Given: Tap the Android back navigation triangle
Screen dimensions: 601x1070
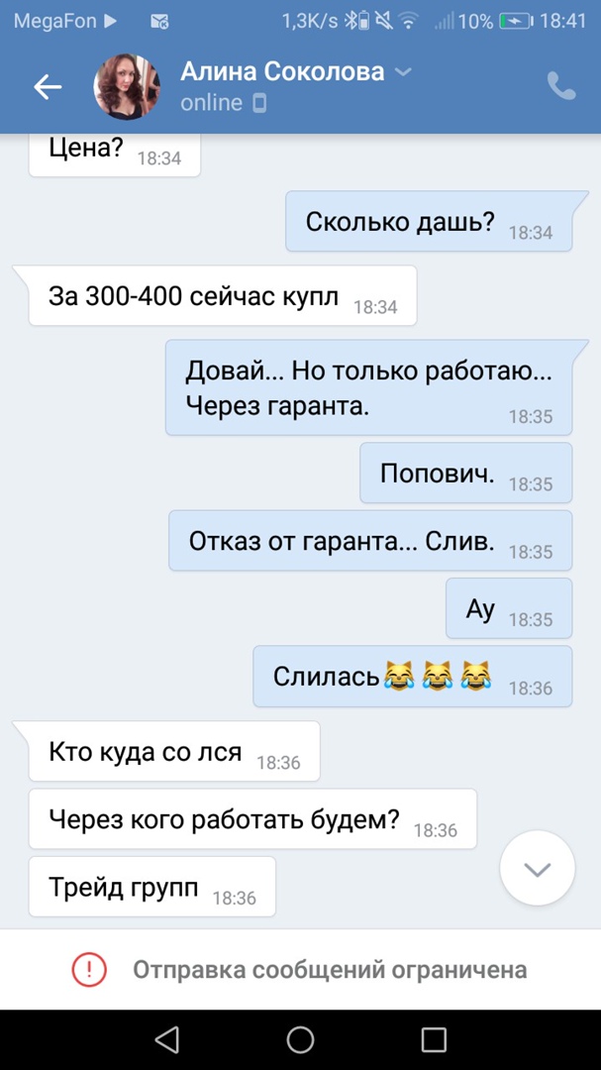Looking at the screenshot, I should click(x=166, y=1039).
